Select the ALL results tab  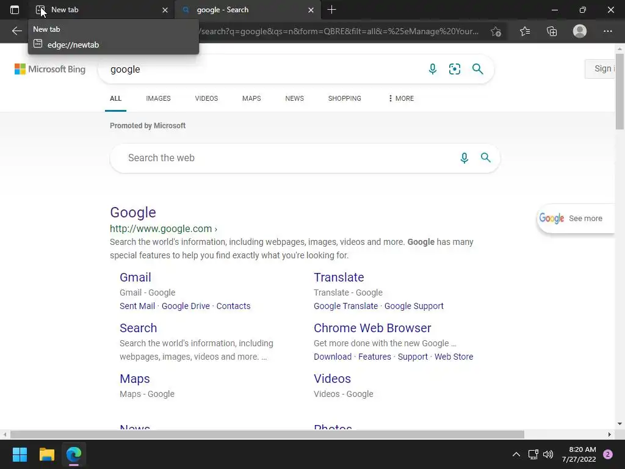coord(115,98)
